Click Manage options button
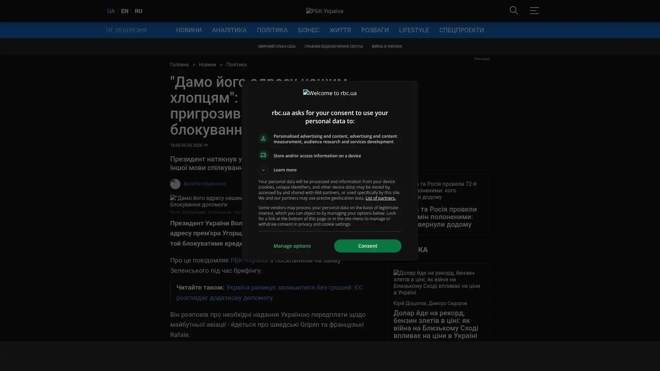The height and width of the screenshot is (371, 660). [292, 246]
